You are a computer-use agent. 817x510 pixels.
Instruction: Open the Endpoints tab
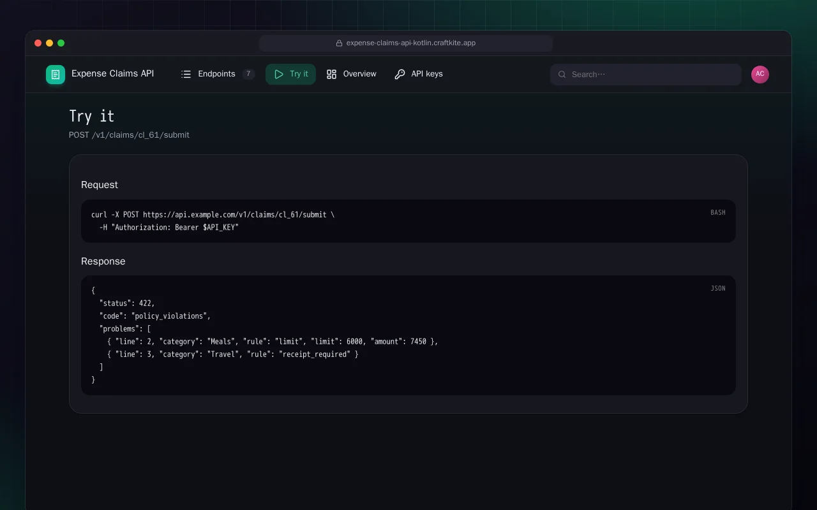pos(218,75)
